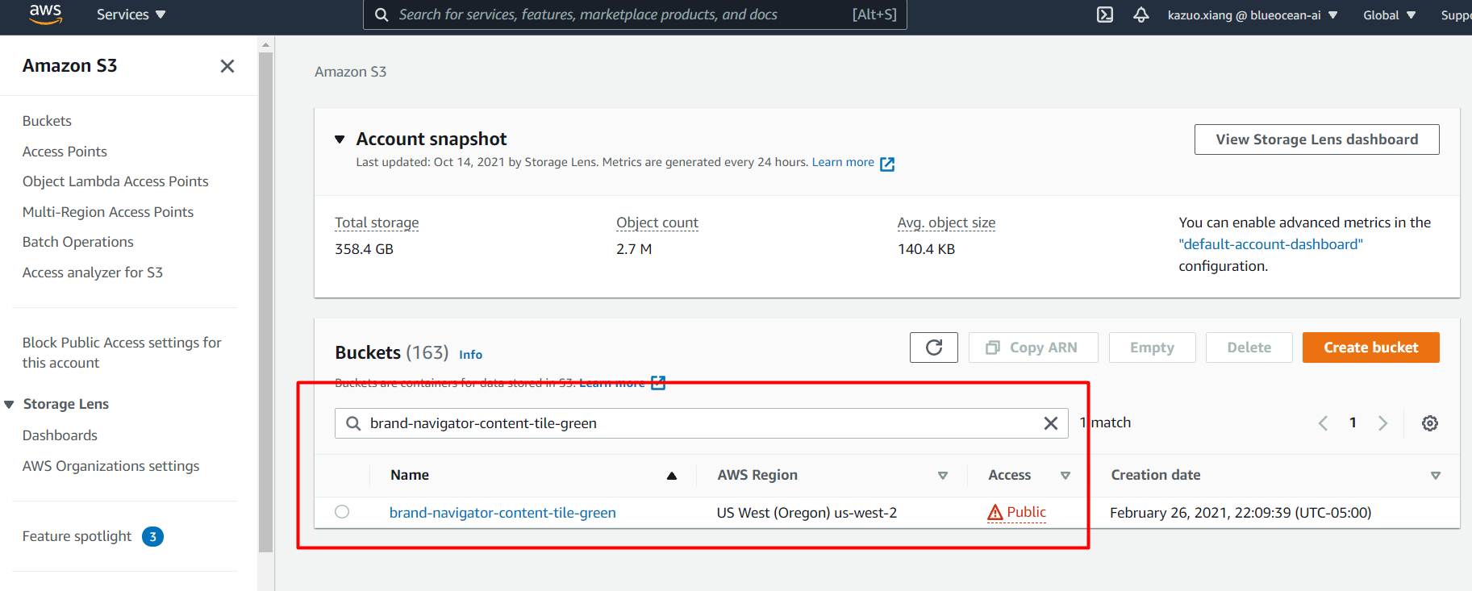This screenshot has height=591, width=1472.
Task: Open the CloudShell terminal icon
Action: pos(1105,15)
